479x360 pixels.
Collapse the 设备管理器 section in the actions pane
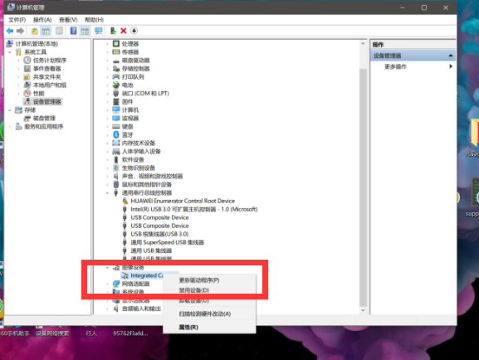point(451,56)
